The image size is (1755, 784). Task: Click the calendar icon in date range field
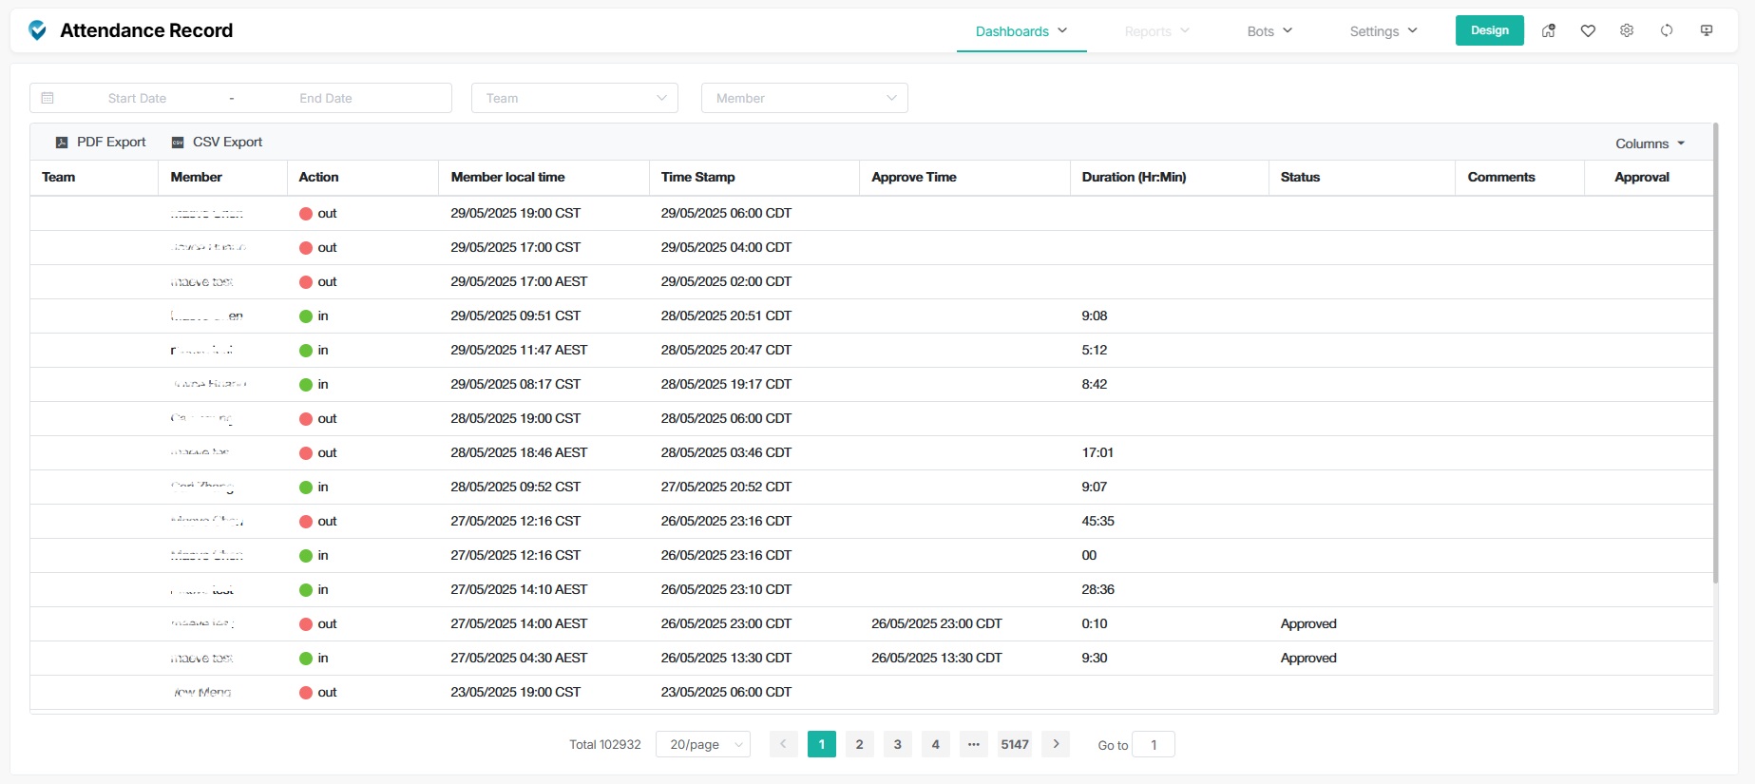pyautogui.click(x=48, y=98)
